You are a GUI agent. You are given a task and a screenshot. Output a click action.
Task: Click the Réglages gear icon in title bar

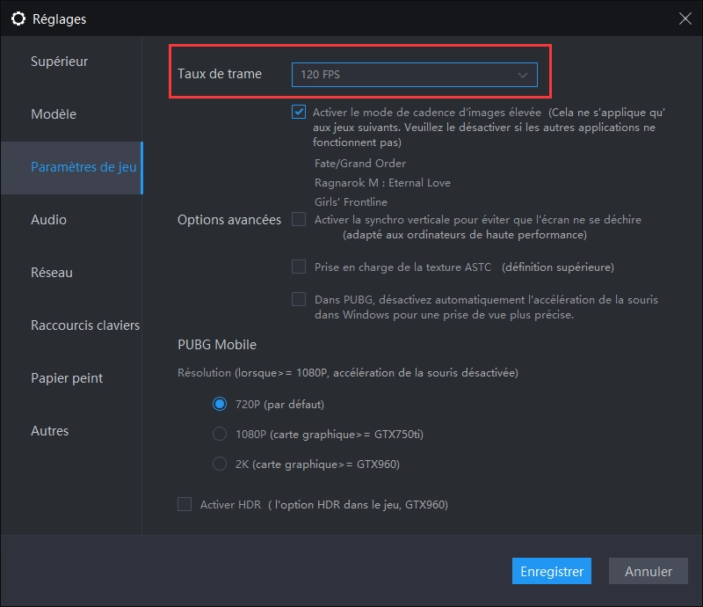18,18
